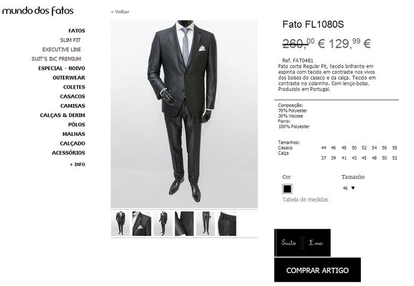Open the CALÇAS & DENIM category
414x286 pixels.
pyautogui.click(x=63, y=115)
